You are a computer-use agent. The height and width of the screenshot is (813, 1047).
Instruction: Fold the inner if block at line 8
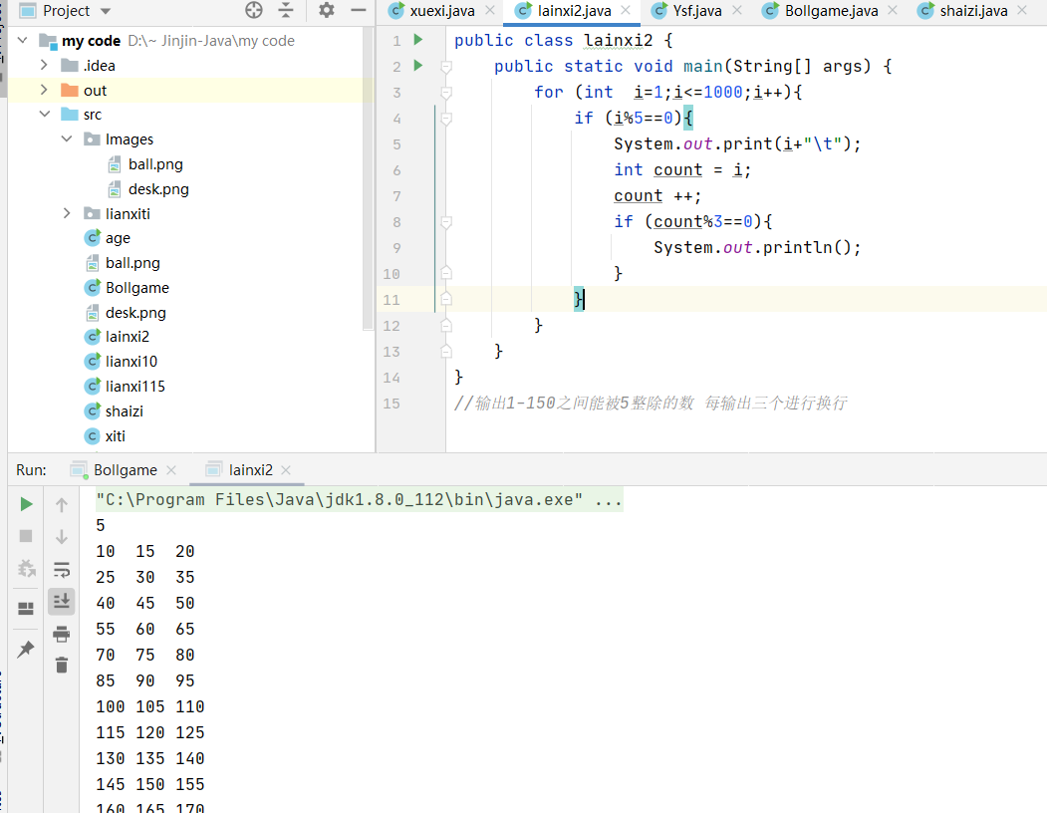coord(446,222)
